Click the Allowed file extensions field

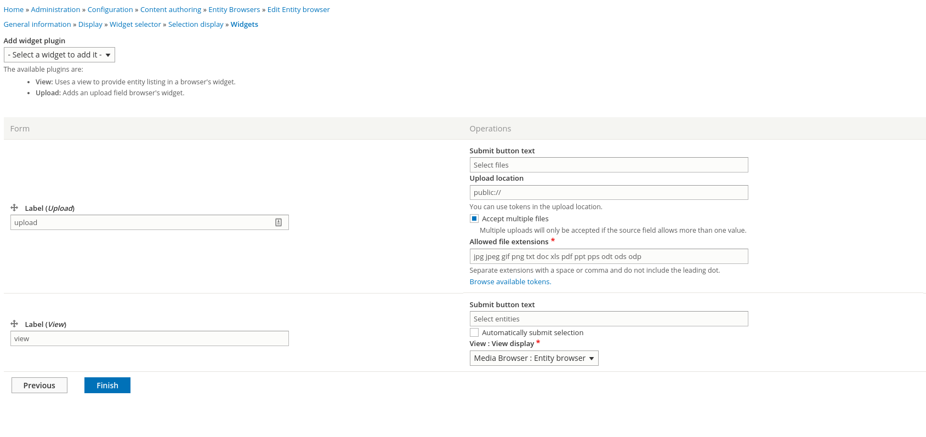pos(609,256)
